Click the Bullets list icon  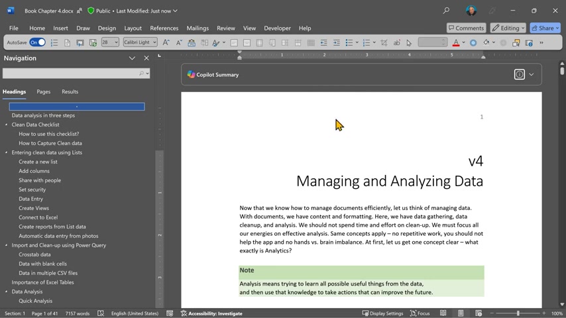pos(349,43)
